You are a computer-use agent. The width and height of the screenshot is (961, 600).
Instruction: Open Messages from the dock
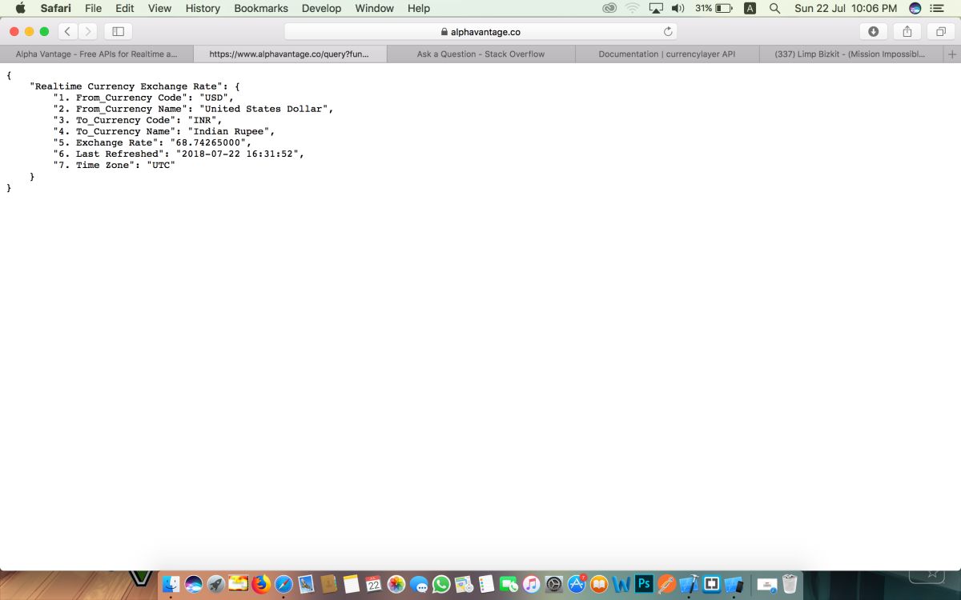[x=419, y=584]
